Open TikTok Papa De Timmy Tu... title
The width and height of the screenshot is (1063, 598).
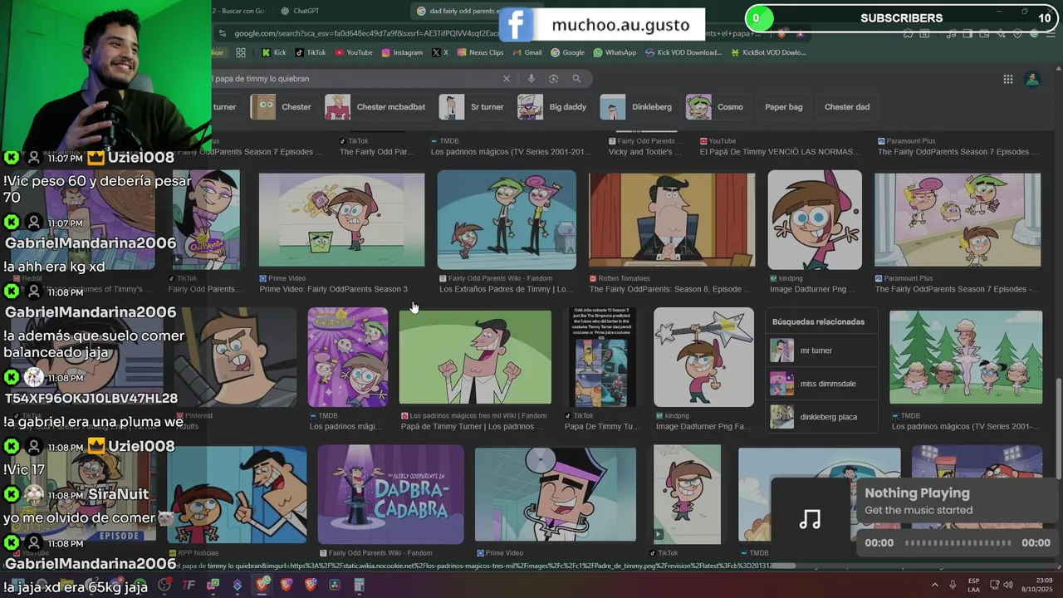[603, 427]
